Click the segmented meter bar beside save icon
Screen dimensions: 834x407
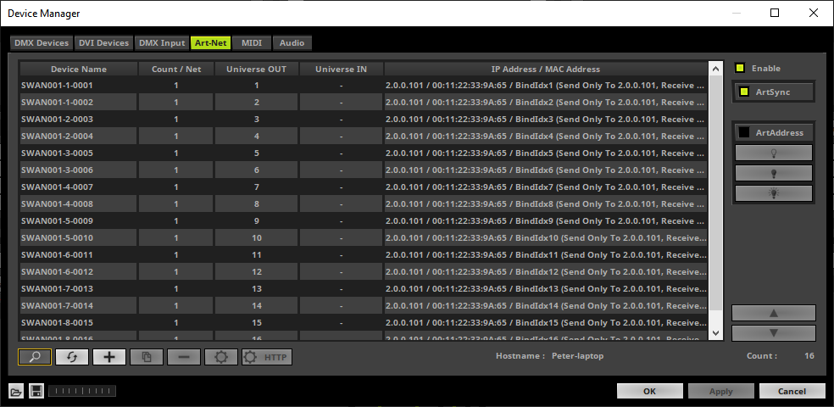tap(82, 392)
